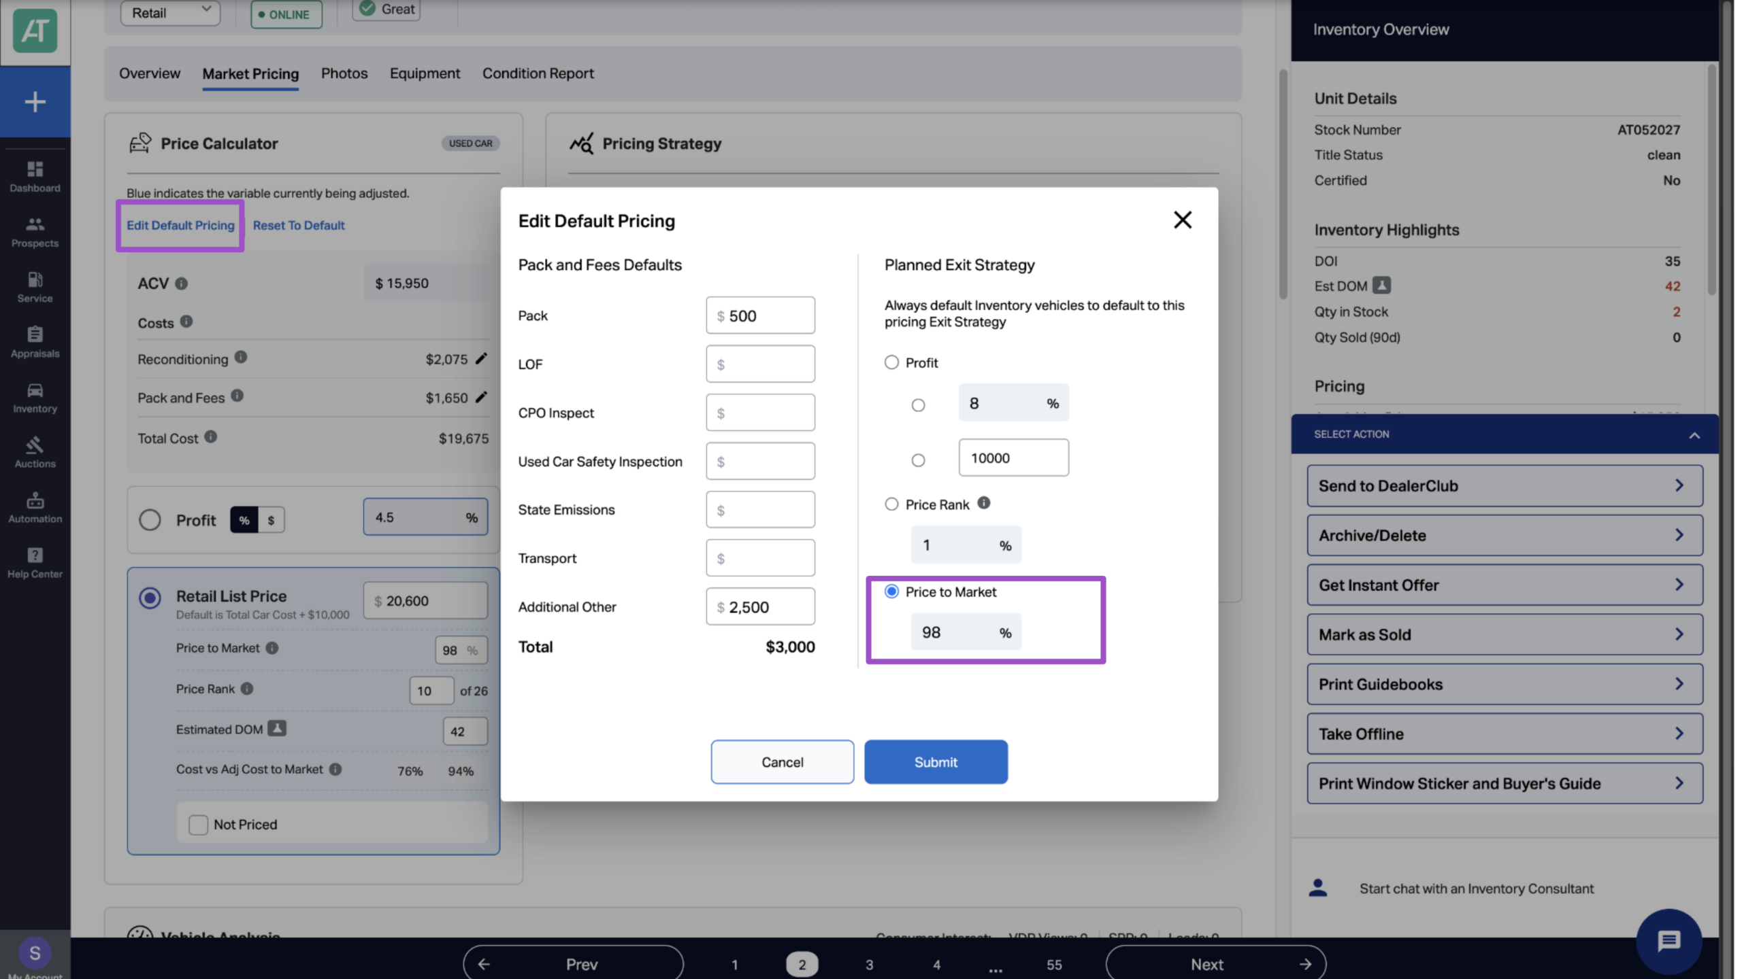Check the Not Priced checkbox
The image size is (1742, 979).
pos(198,825)
